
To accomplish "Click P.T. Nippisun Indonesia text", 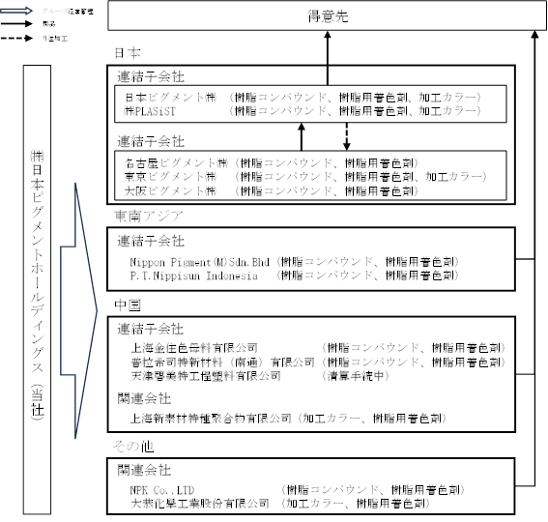I will pos(194,275).
